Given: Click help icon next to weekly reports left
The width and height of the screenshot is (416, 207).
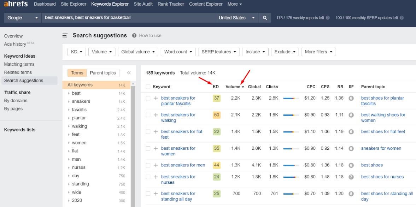Looking at the screenshot, I should tap(328, 18).
